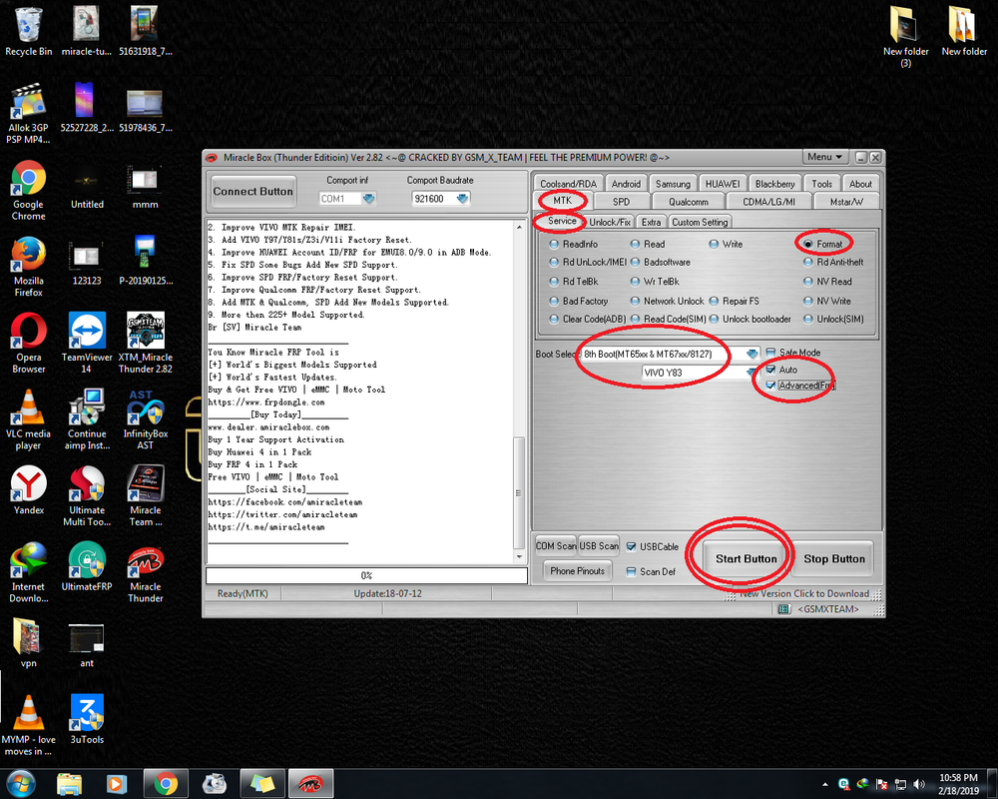Click the Start Button
Viewport: 998px width, 799px height.
point(746,558)
